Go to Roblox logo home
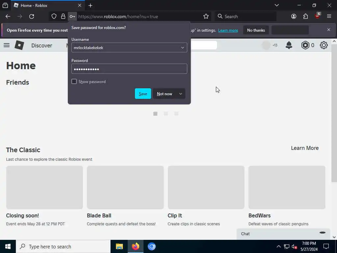The width and height of the screenshot is (337, 253). (x=19, y=45)
